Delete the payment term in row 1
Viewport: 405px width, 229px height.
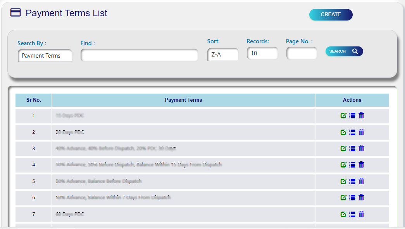click(x=361, y=116)
